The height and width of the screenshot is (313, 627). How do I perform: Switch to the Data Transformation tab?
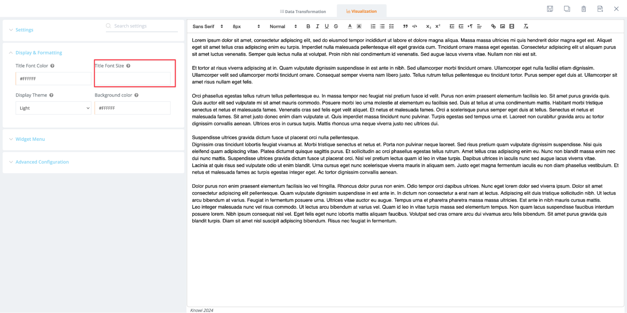(x=303, y=12)
